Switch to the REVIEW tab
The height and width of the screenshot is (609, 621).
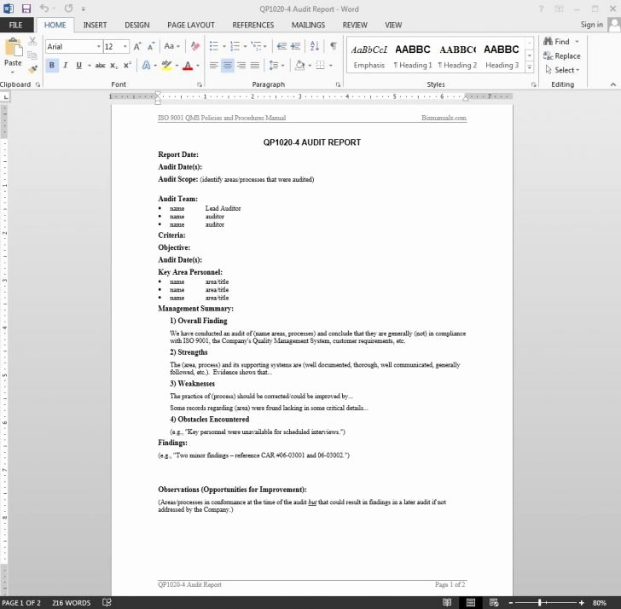355,25
